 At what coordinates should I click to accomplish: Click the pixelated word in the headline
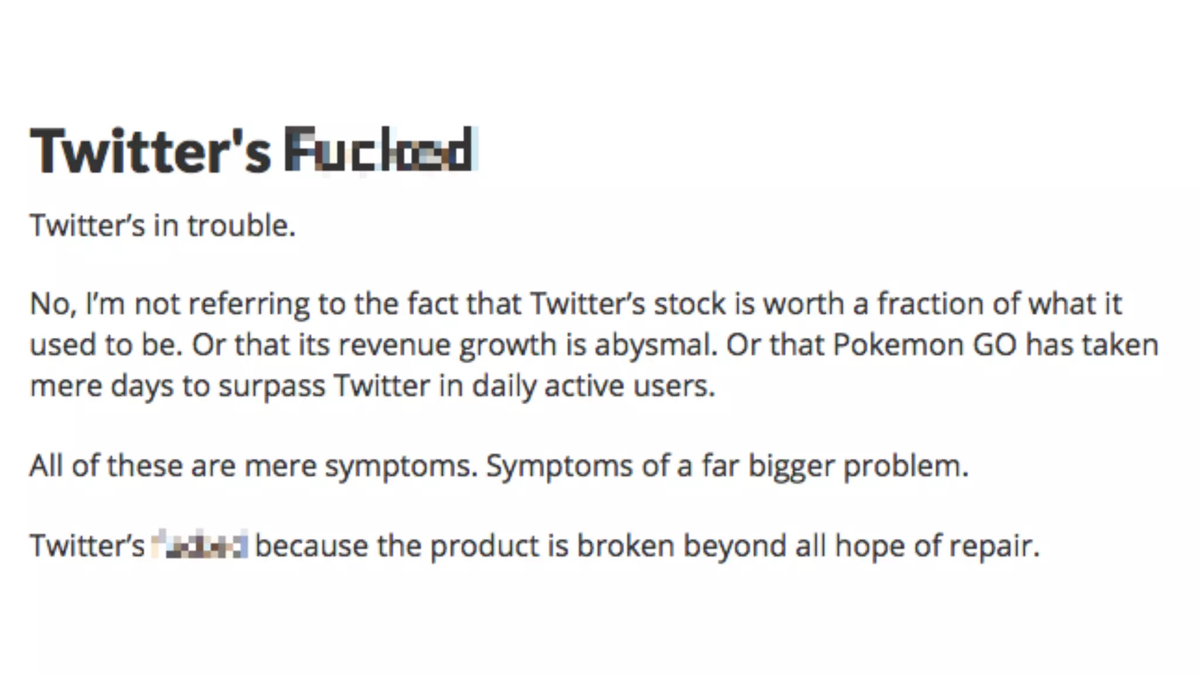(x=380, y=151)
